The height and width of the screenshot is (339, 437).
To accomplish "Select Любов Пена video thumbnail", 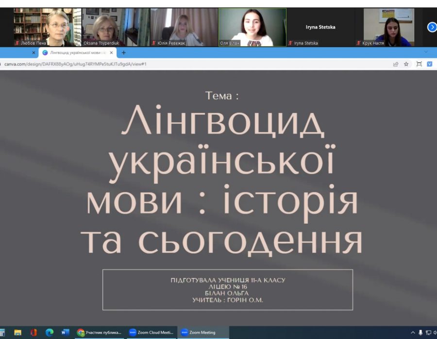I will 48,27.
